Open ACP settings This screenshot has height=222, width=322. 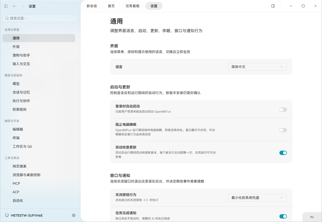[x=39, y=192]
